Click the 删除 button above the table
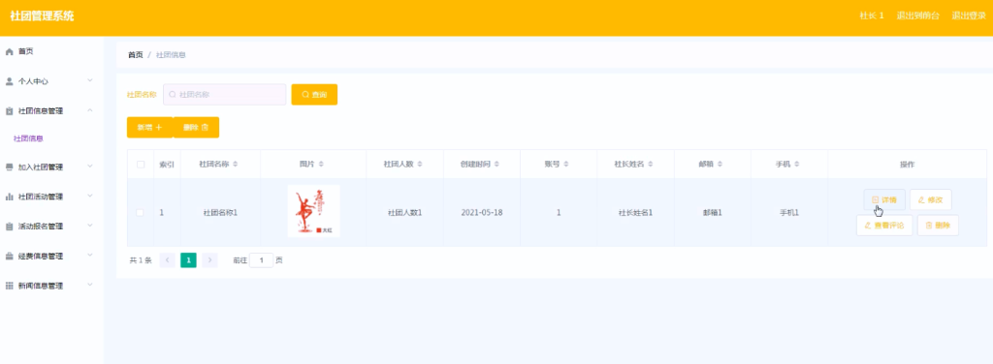This screenshot has width=993, height=364. click(196, 127)
